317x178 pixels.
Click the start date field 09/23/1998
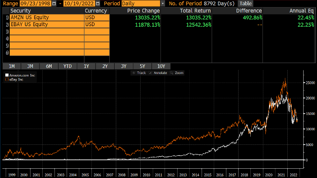pyautogui.click(x=33, y=3)
